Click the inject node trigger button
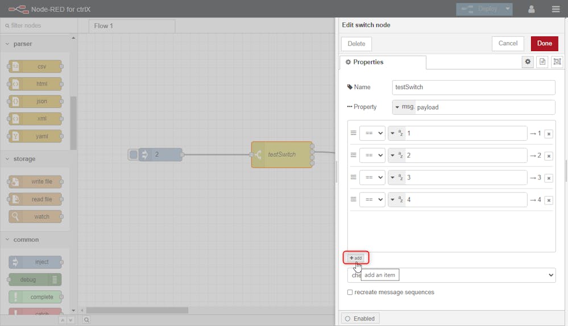Screen dimensions: 568x326 pyautogui.click(x=133, y=154)
